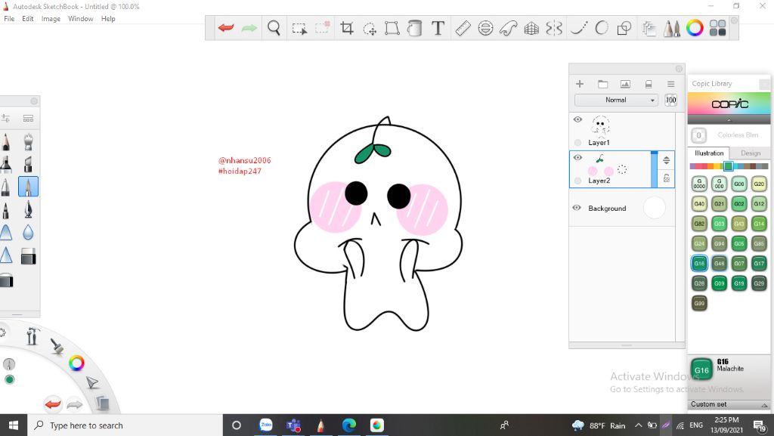Select the Text tool

click(438, 28)
